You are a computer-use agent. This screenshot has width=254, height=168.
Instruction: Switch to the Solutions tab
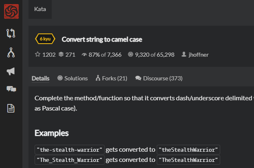[72, 78]
